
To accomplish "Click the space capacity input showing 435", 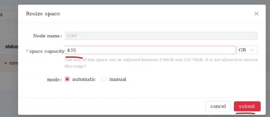I will coord(150,50).
